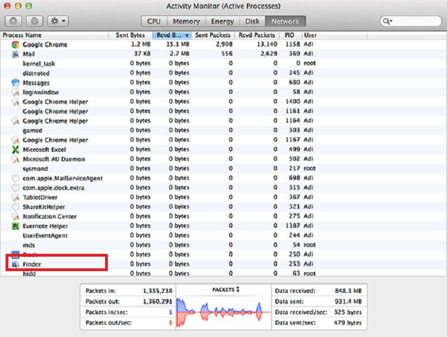This screenshot has width=447, height=337.
Task: Select the distnoted process name
Action: tap(36, 73)
